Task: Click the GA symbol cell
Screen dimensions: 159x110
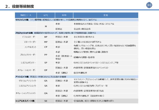Action: tap(46, 81)
